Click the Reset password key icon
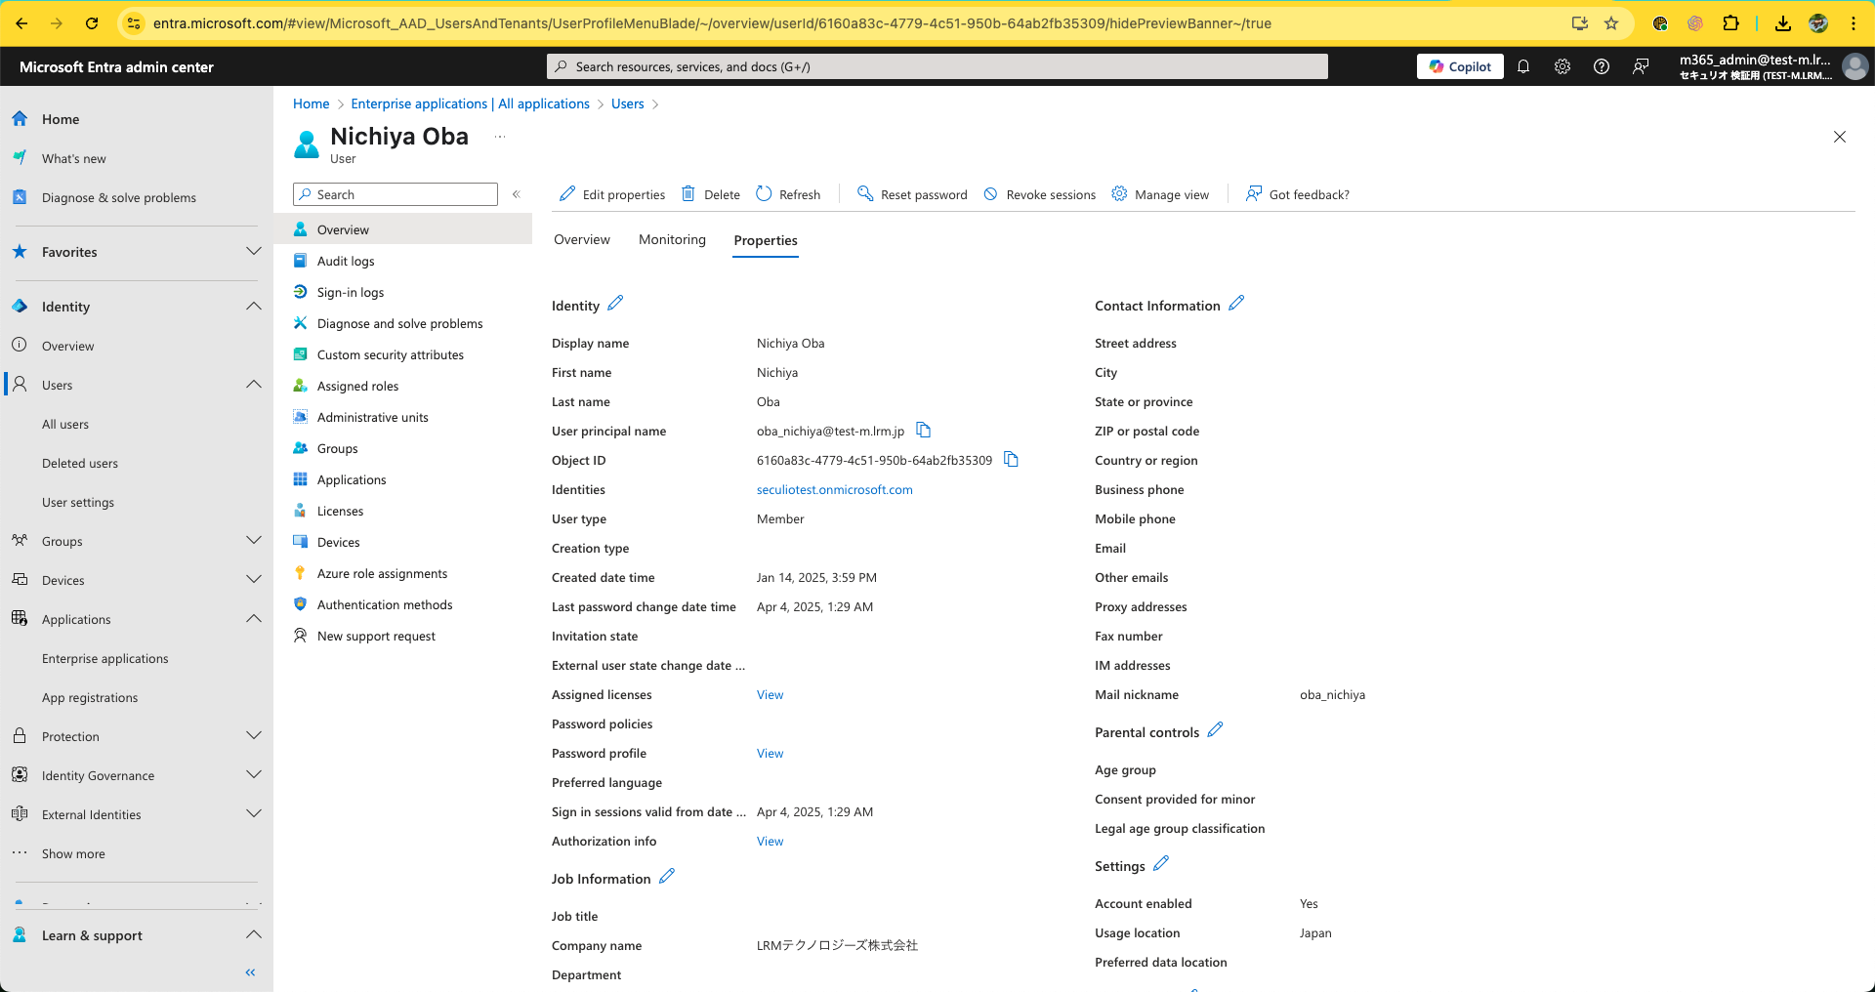This screenshot has width=1875, height=992. pyautogui.click(x=865, y=194)
